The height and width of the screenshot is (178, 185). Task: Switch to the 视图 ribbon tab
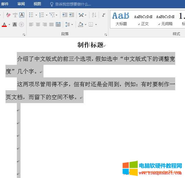(x=37, y=4)
